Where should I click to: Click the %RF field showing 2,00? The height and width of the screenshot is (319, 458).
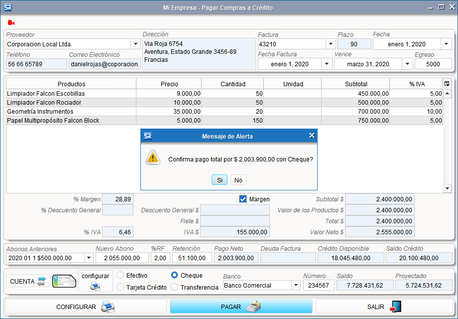click(160, 258)
